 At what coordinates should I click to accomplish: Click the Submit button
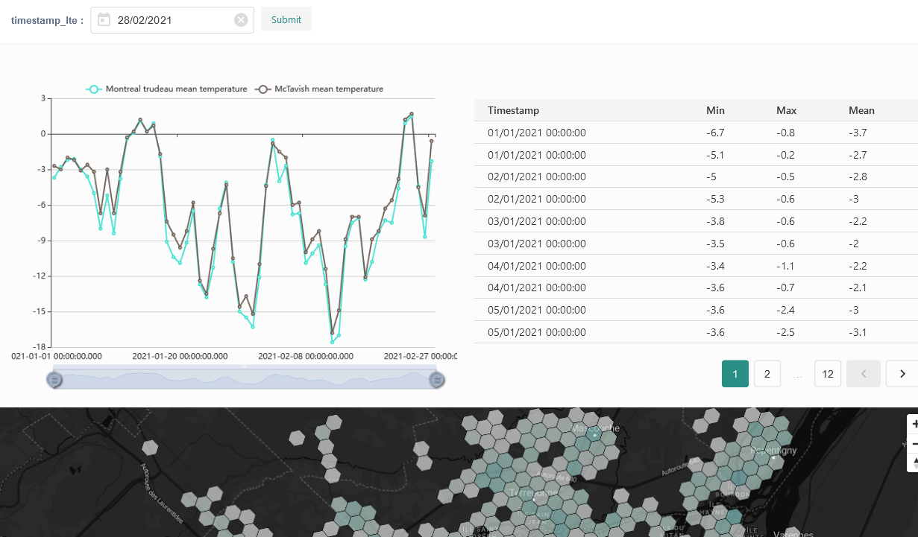pyautogui.click(x=286, y=19)
